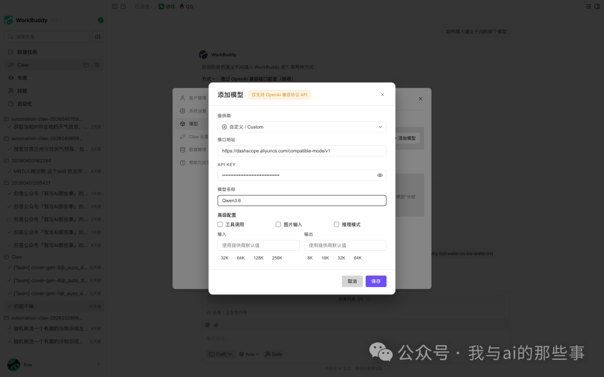
Task: Click the WeChat connection icon
Action: click(x=162, y=6)
